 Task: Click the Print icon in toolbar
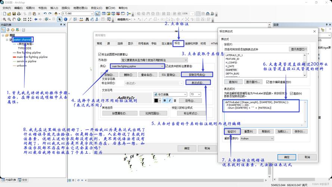(19, 13)
